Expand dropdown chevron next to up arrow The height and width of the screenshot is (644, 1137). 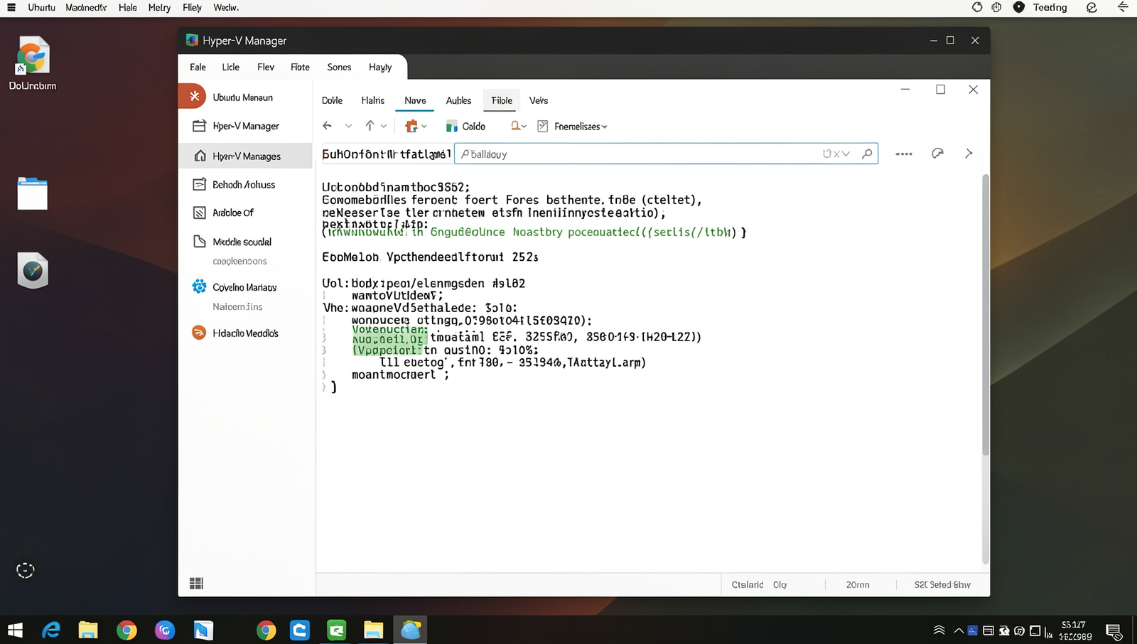click(x=384, y=126)
